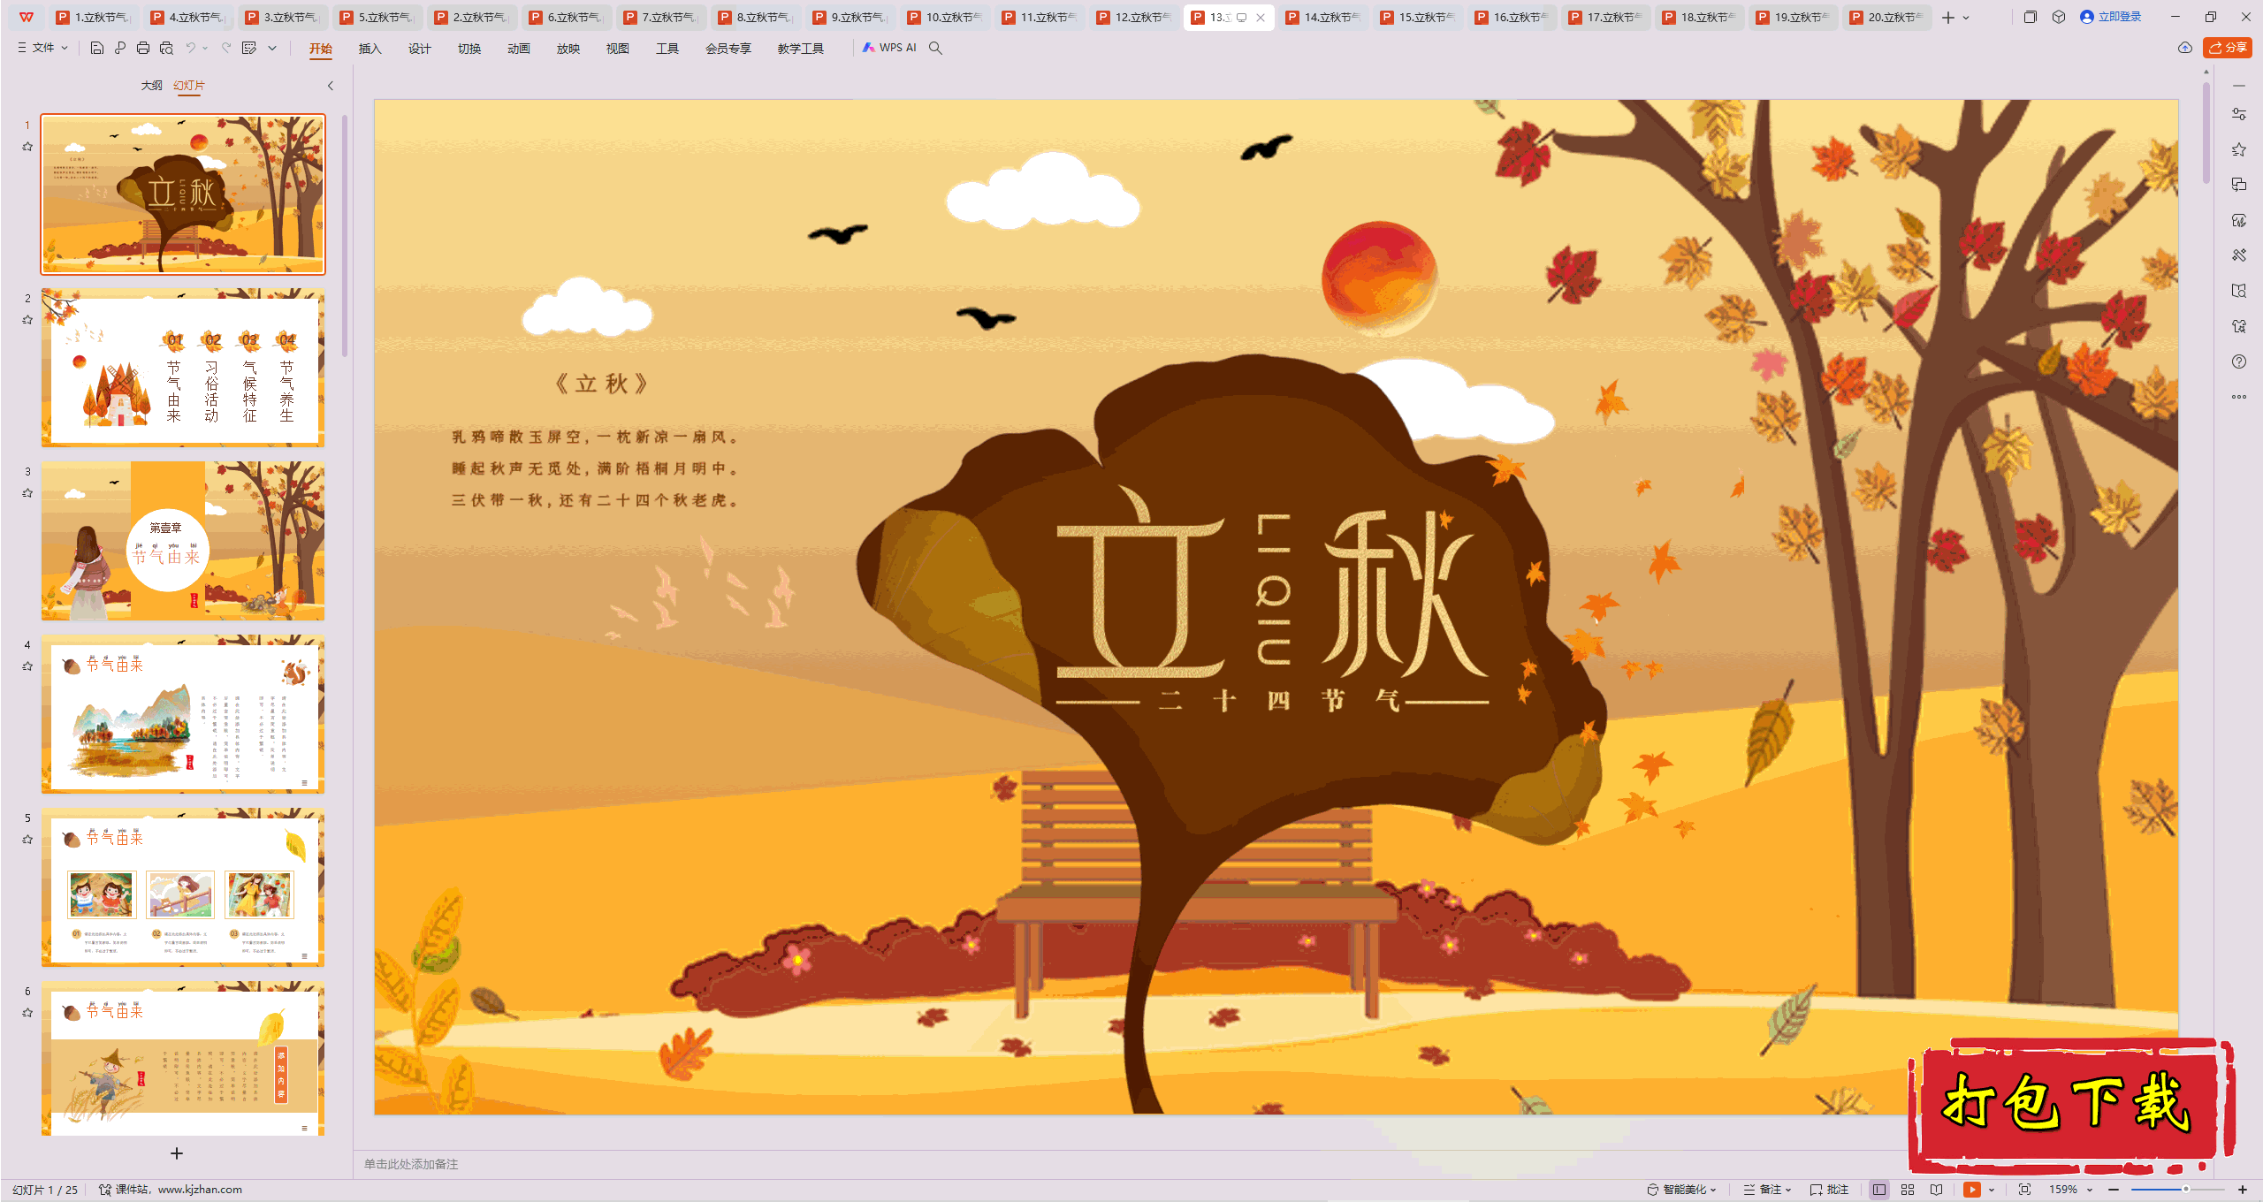Image resolution: width=2263 pixels, height=1202 pixels.
Task: Click the 分享 share button
Action: (2228, 48)
